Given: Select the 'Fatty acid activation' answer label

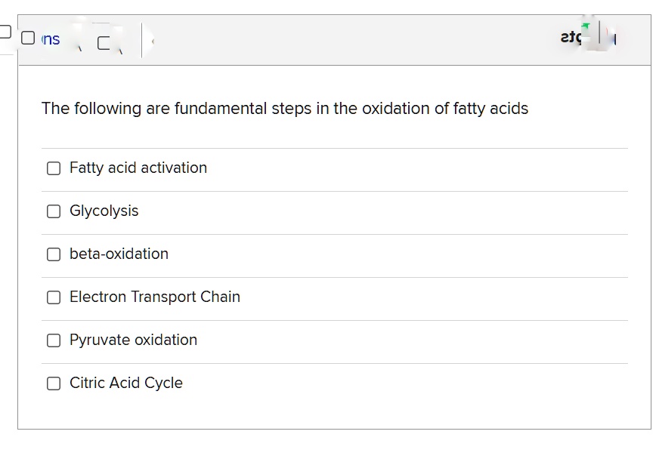Looking at the screenshot, I should tap(138, 168).
